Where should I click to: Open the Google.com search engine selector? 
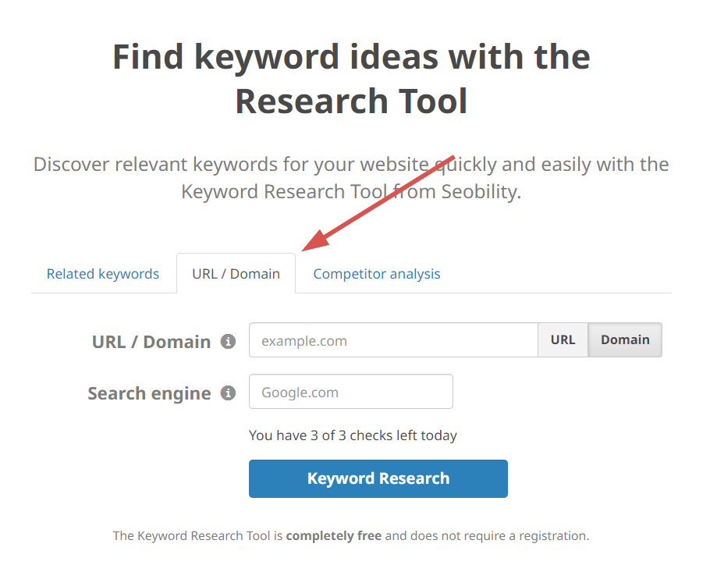click(350, 391)
